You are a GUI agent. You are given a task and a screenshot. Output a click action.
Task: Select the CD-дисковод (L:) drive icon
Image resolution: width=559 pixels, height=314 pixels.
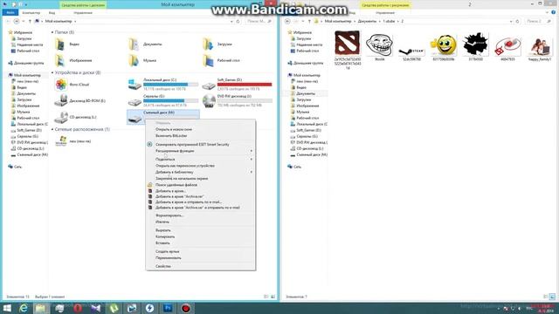(x=61, y=117)
